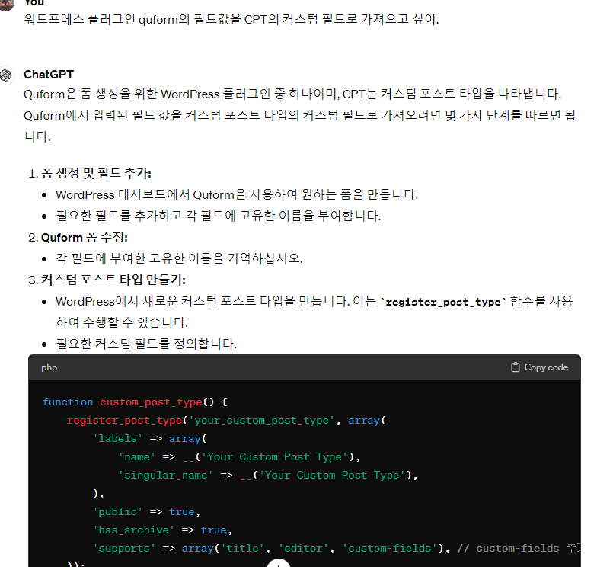
Task: Click the bullet 'WordPress 대시보드에서 Quform을 사용하여'
Action: 237,195
